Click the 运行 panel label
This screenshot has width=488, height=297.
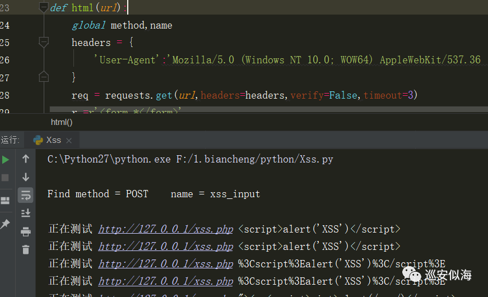coord(10,140)
